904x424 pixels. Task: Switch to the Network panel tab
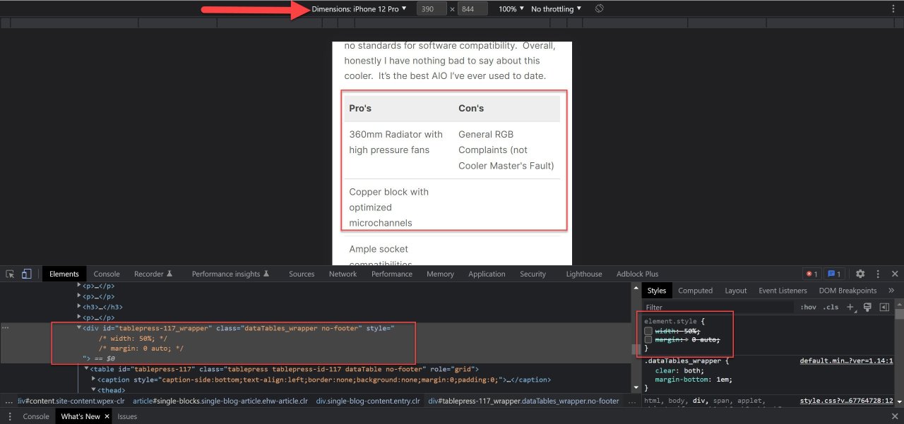[x=343, y=274]
